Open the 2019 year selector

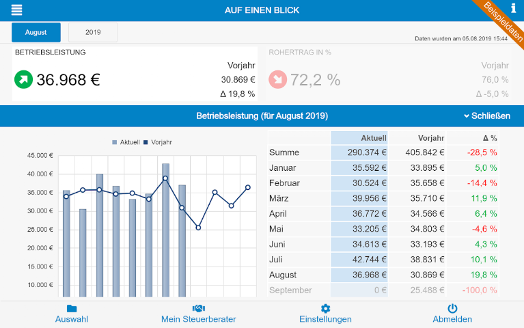(93, 32)
